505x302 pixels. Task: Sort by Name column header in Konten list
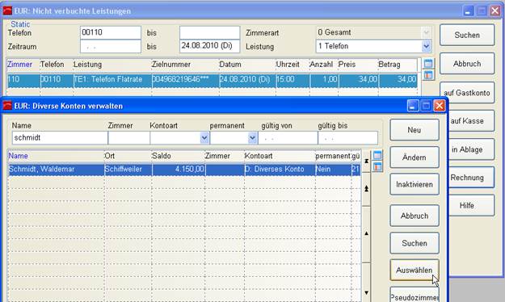pos(56,156)
